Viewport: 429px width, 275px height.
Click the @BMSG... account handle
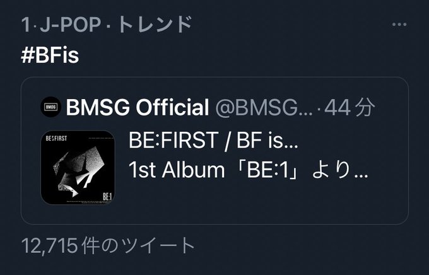click(264, 107)
